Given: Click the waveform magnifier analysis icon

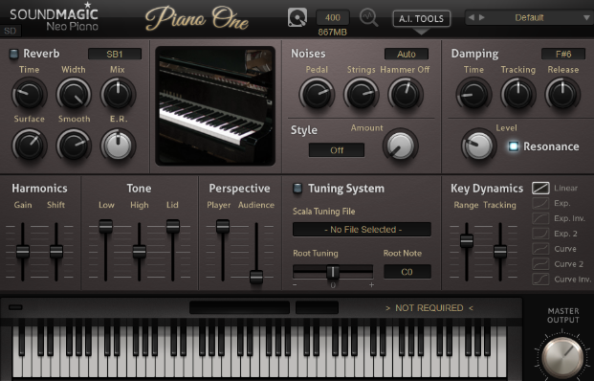Looking at the screenshot, I should point(368,17).
